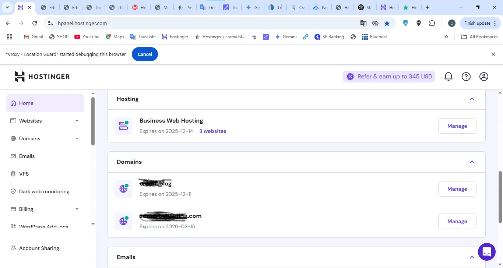
Task: Open Dark web monitoring in sidebar
Action: click(44, 191)
